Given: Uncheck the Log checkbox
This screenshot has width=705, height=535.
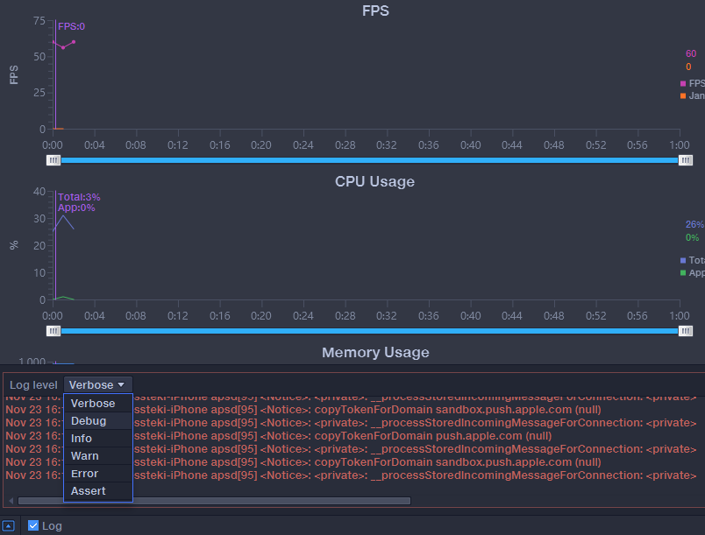Looking at the screenshot, I should [x=33, y=525].
